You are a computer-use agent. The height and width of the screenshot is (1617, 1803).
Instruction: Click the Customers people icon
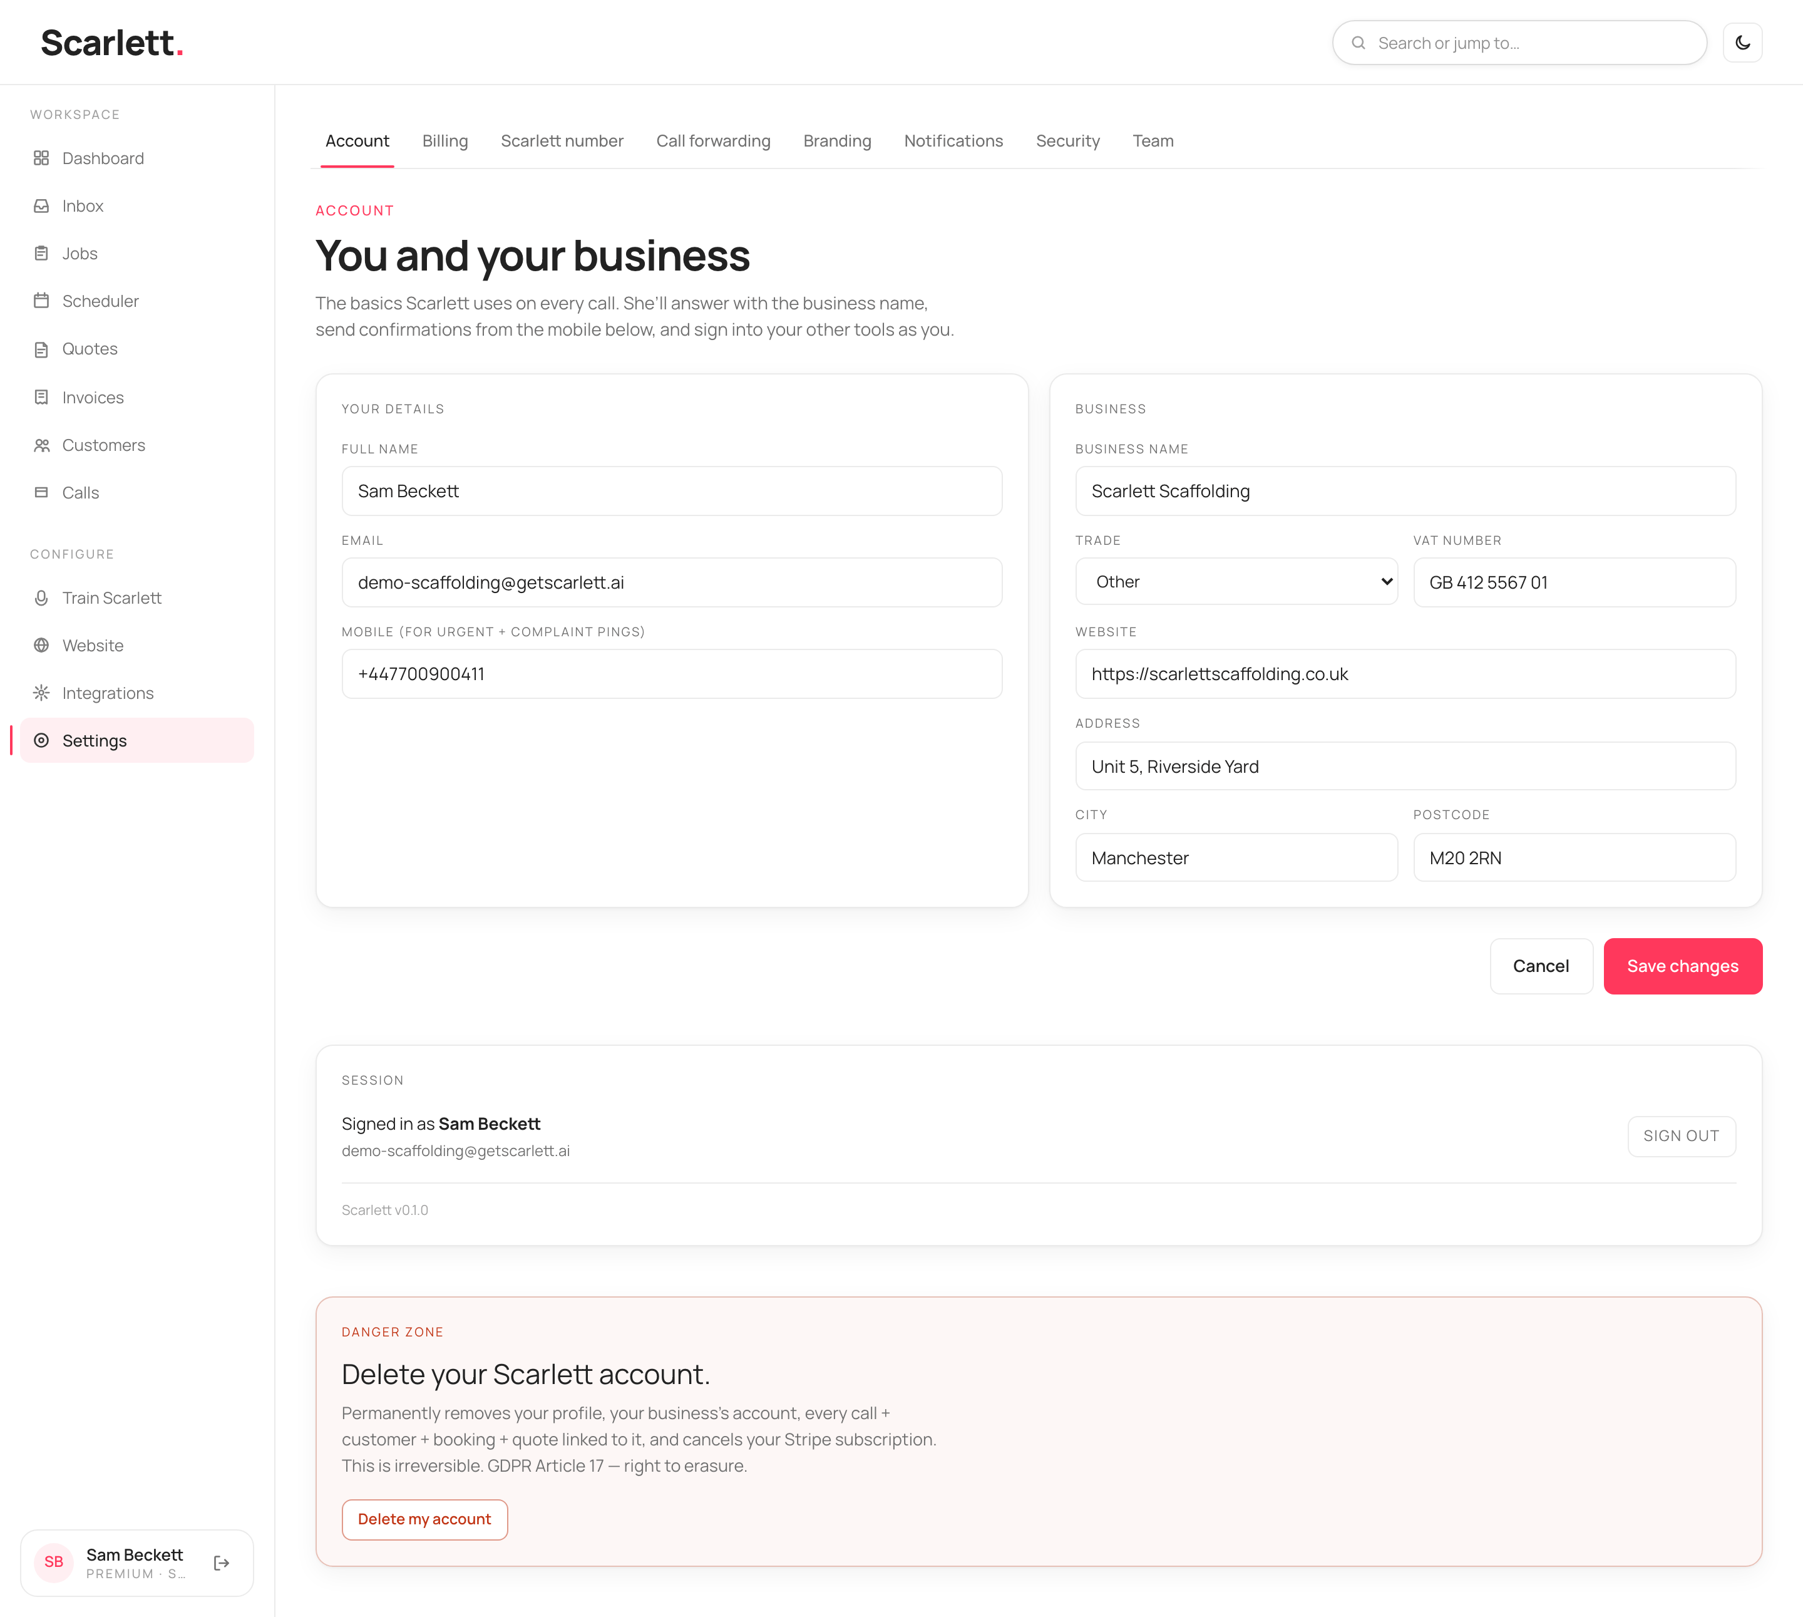pyautogui.click(x=41, y=445)
